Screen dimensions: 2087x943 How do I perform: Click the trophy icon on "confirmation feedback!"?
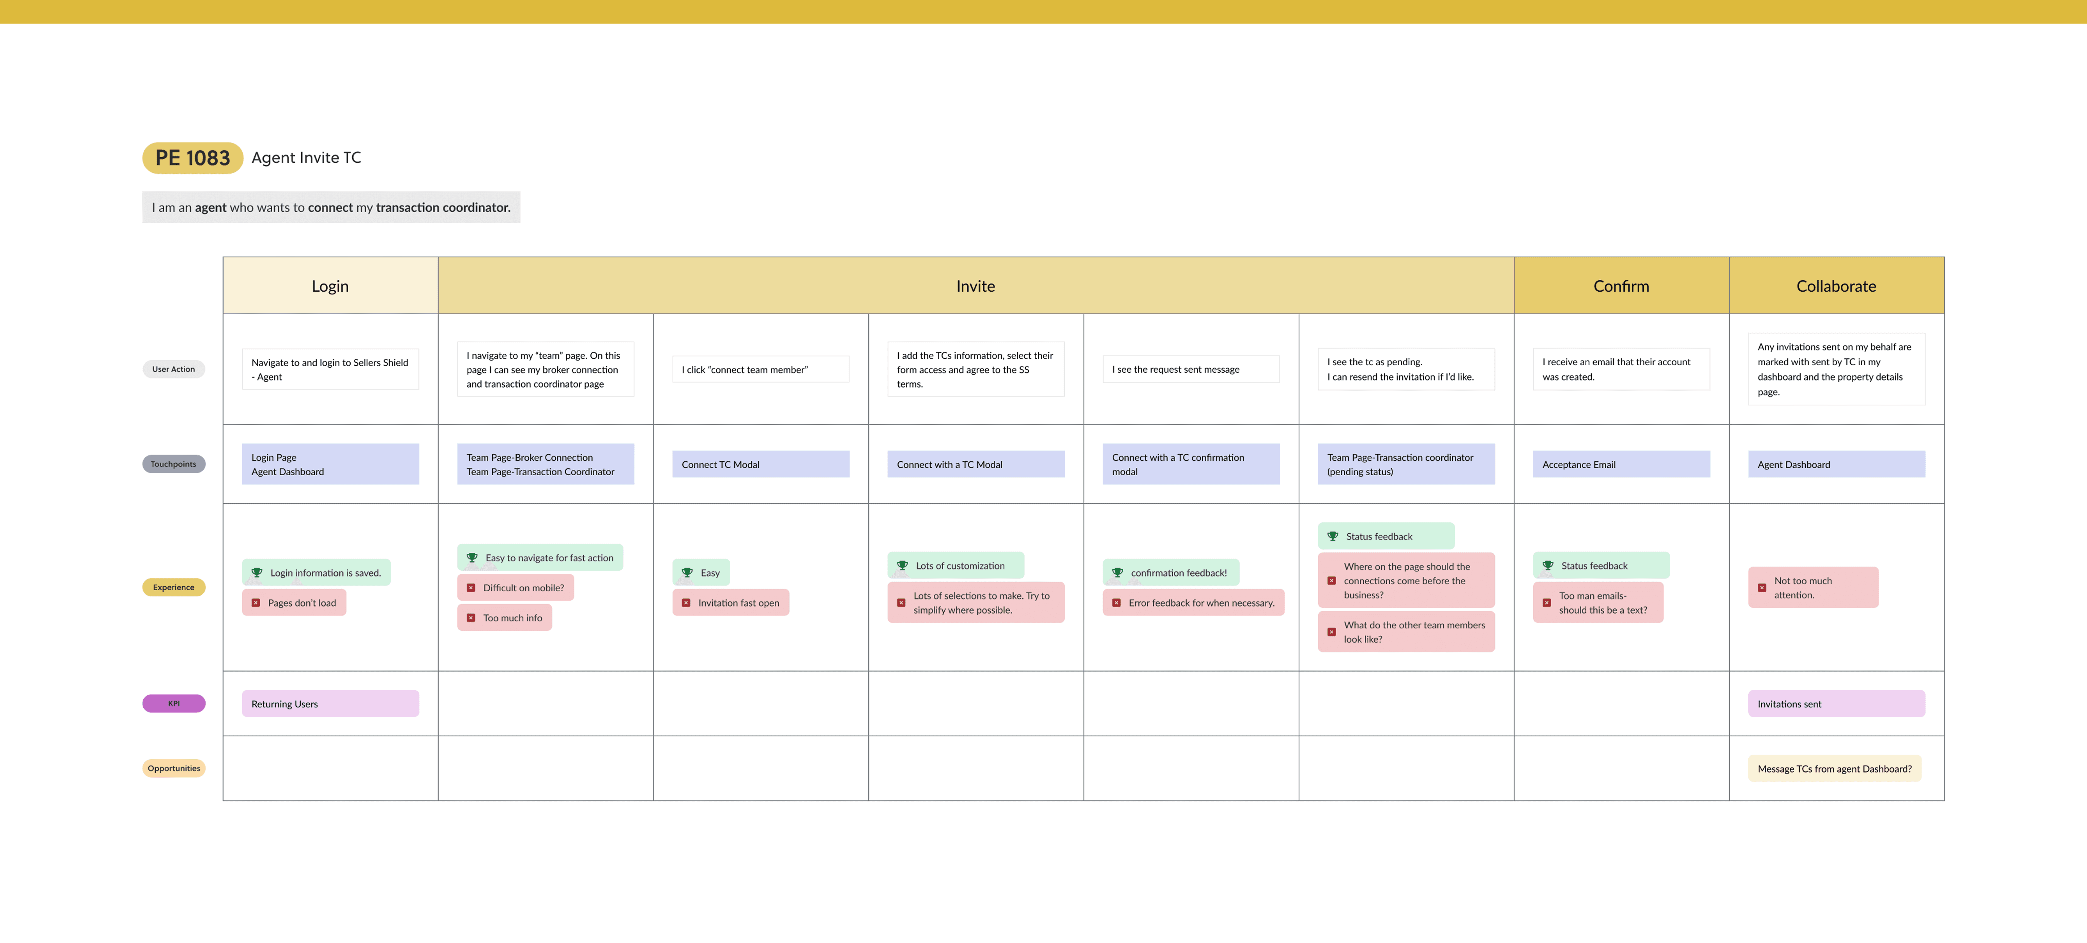(x=1117, y=572)
